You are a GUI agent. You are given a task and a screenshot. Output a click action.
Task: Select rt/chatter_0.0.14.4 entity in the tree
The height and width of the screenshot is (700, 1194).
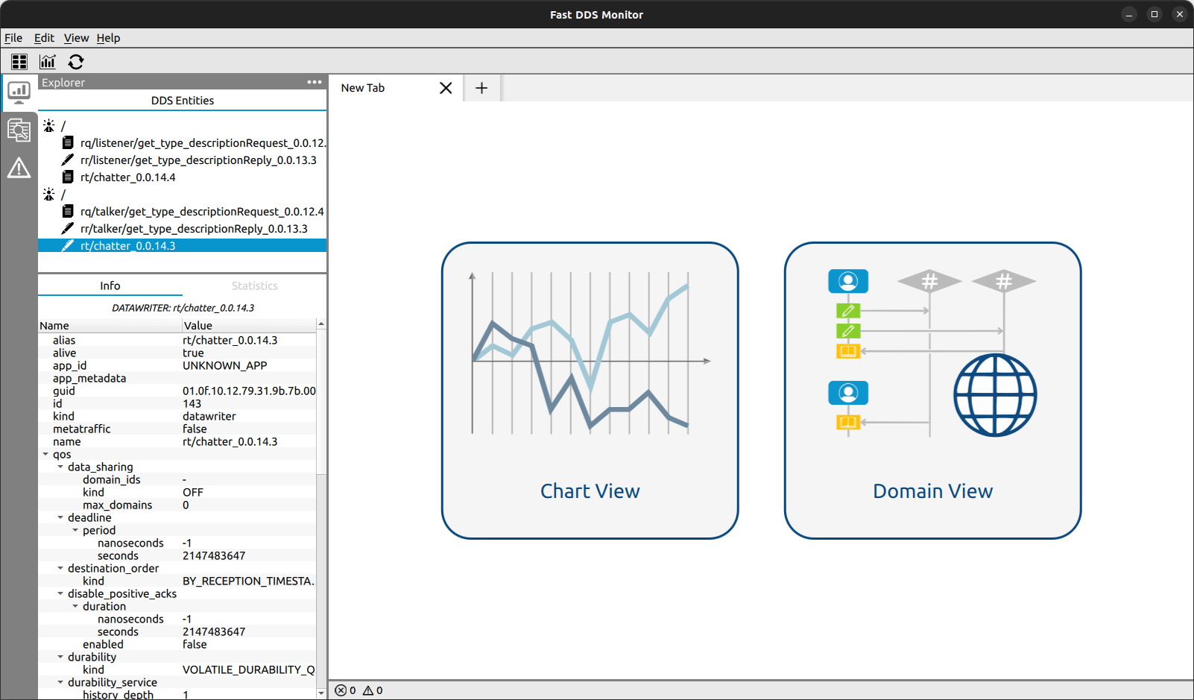(127, 177)
